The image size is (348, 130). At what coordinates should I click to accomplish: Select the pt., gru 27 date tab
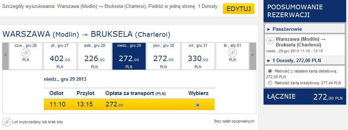pos(60,56)
